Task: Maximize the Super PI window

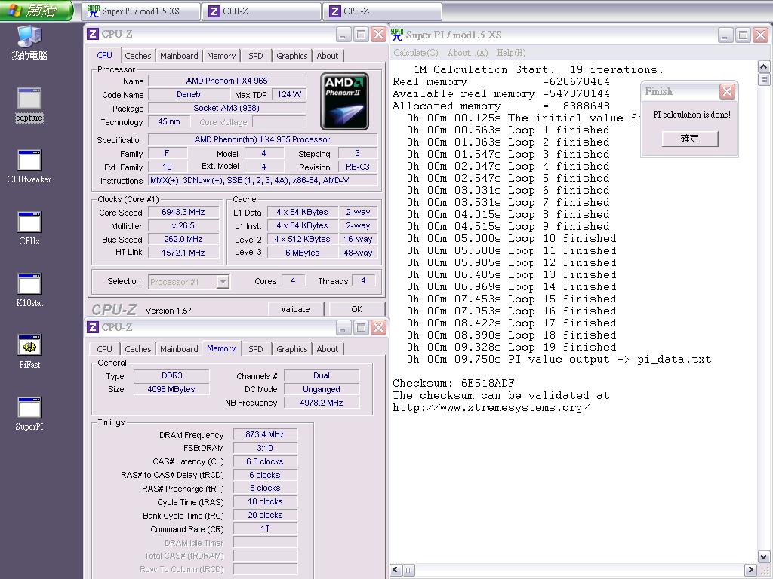Action: (743, 35)
